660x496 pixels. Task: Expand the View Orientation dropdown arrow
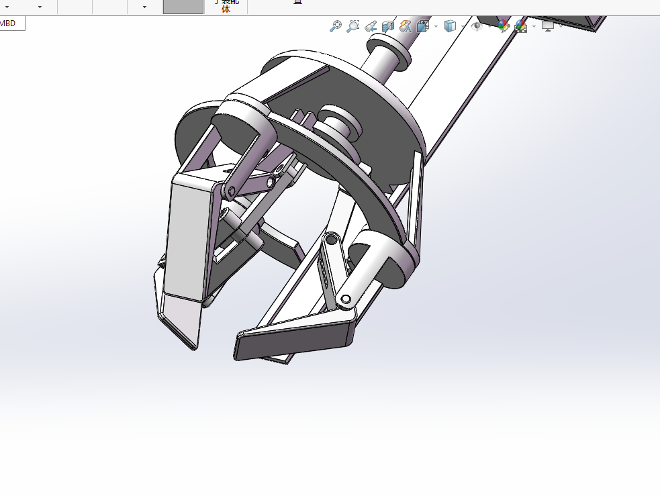[436, 26]
